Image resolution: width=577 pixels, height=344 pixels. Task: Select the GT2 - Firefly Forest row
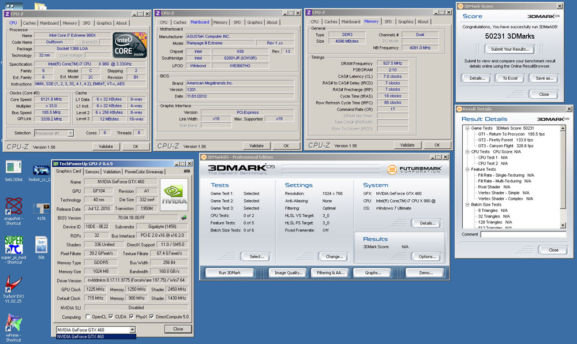[x=505, y=140]
